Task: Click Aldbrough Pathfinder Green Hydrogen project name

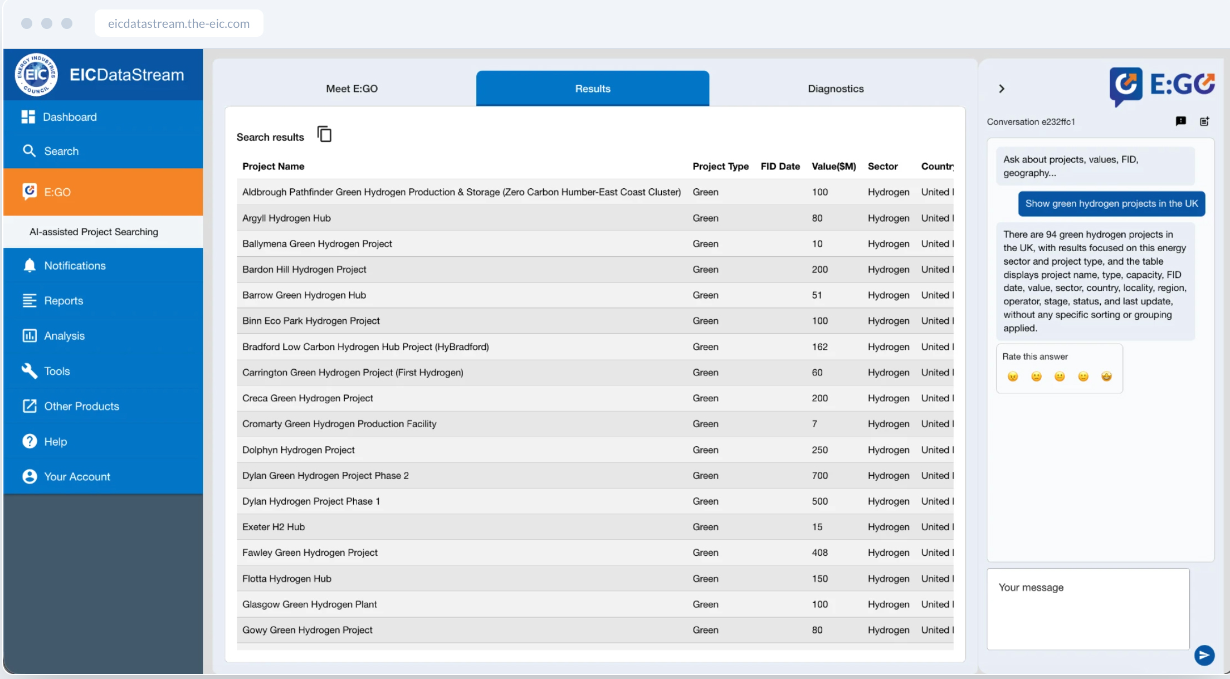Action: (461, 192)
